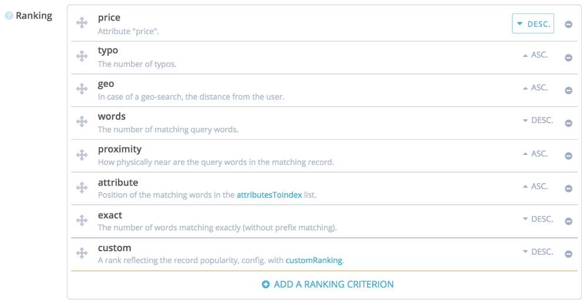Viewport: 587px width, 304px height.
Task: Open the customRanking link
Action: pos(313,260)
